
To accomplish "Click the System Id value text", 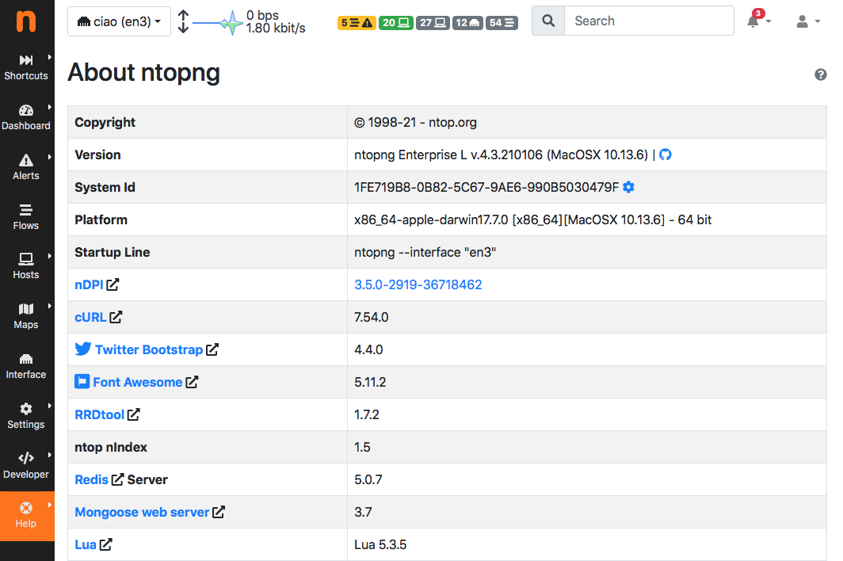I will pos(486,187).
